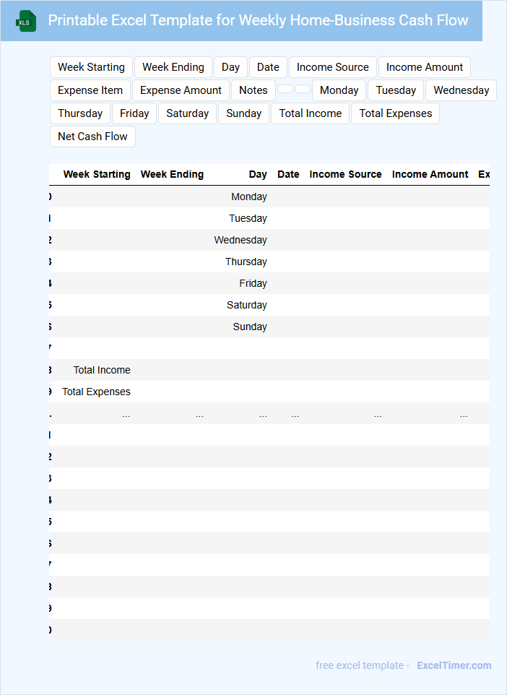Click the Tuesday tag chip
Image resolution: width=507 pixels, height=695 pixels.
396,90
